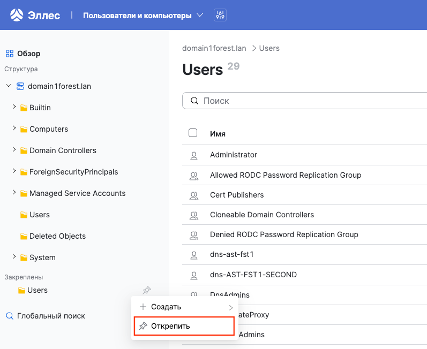
Task: Expand the Domain Controllers folder
Action: 14,150
